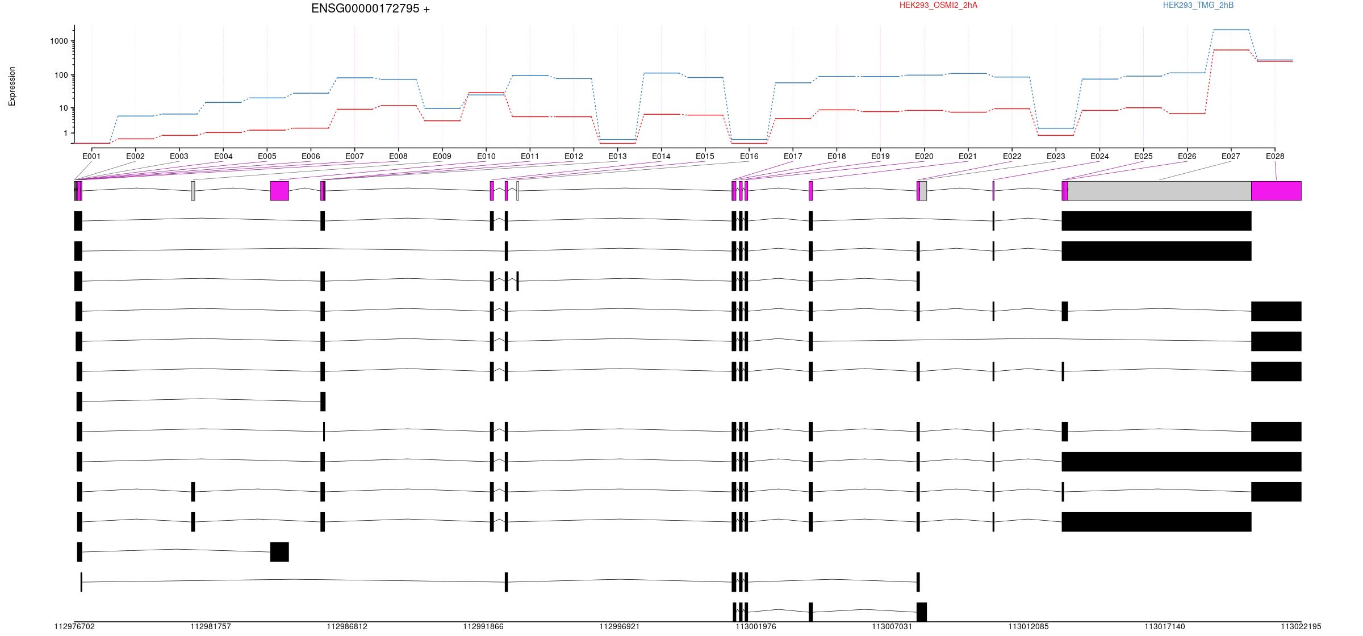1363x636 pixels.
Task: Click on the E009 axis label
Action: tap(442, 156)
